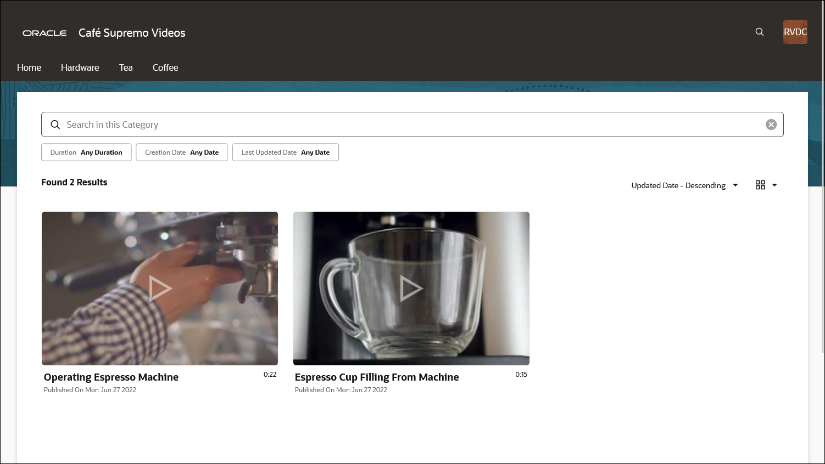Play the Espresso Cup Filling From Machine video
The height and width of the screenshot is (464, 825).
click(411, 288)
